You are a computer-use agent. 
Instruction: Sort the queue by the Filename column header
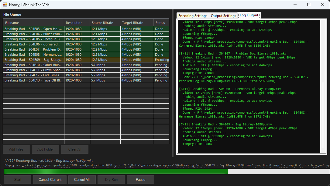click(33, 23)
